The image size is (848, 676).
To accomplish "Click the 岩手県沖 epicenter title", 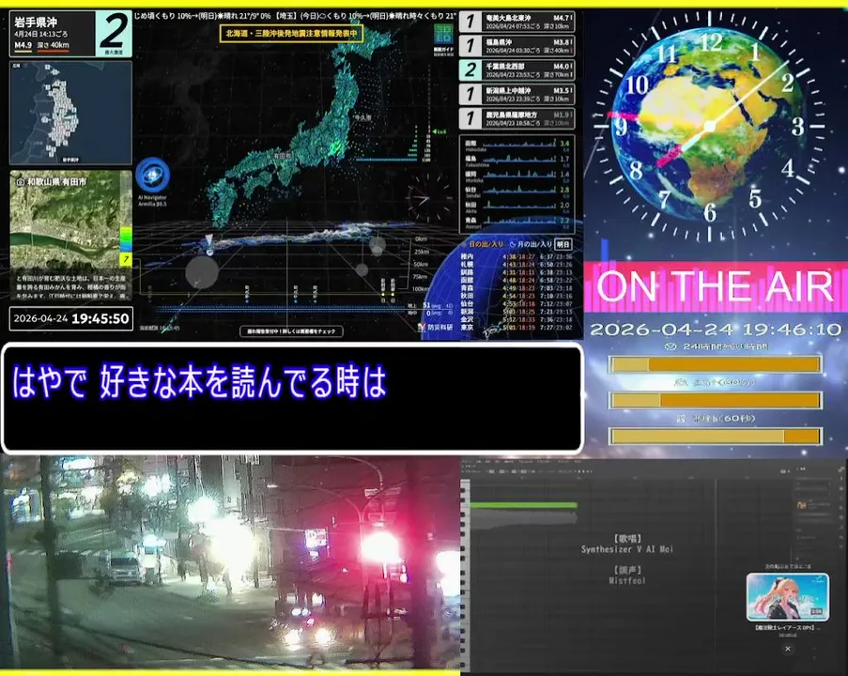I will pos(35,23).
